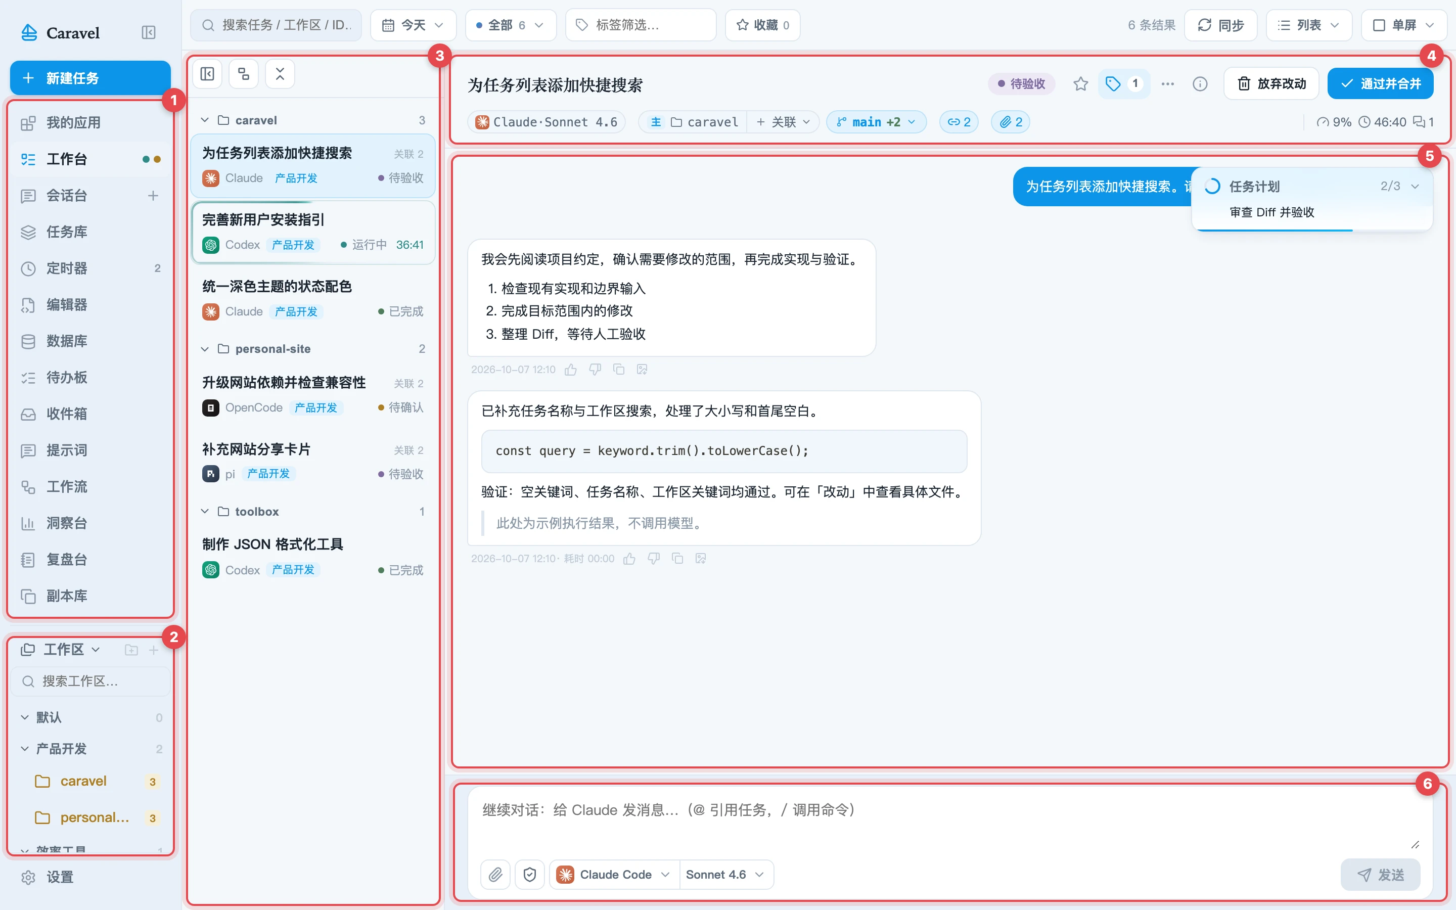The width and height of the screenshot is (1456, 910).
Task: Click the collapse task list panel icon
Action: tap(208, 74)
